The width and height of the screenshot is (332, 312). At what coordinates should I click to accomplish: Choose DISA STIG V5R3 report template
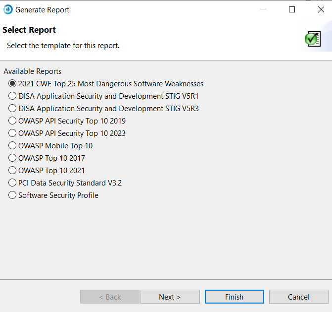click(x=12, y=109)
